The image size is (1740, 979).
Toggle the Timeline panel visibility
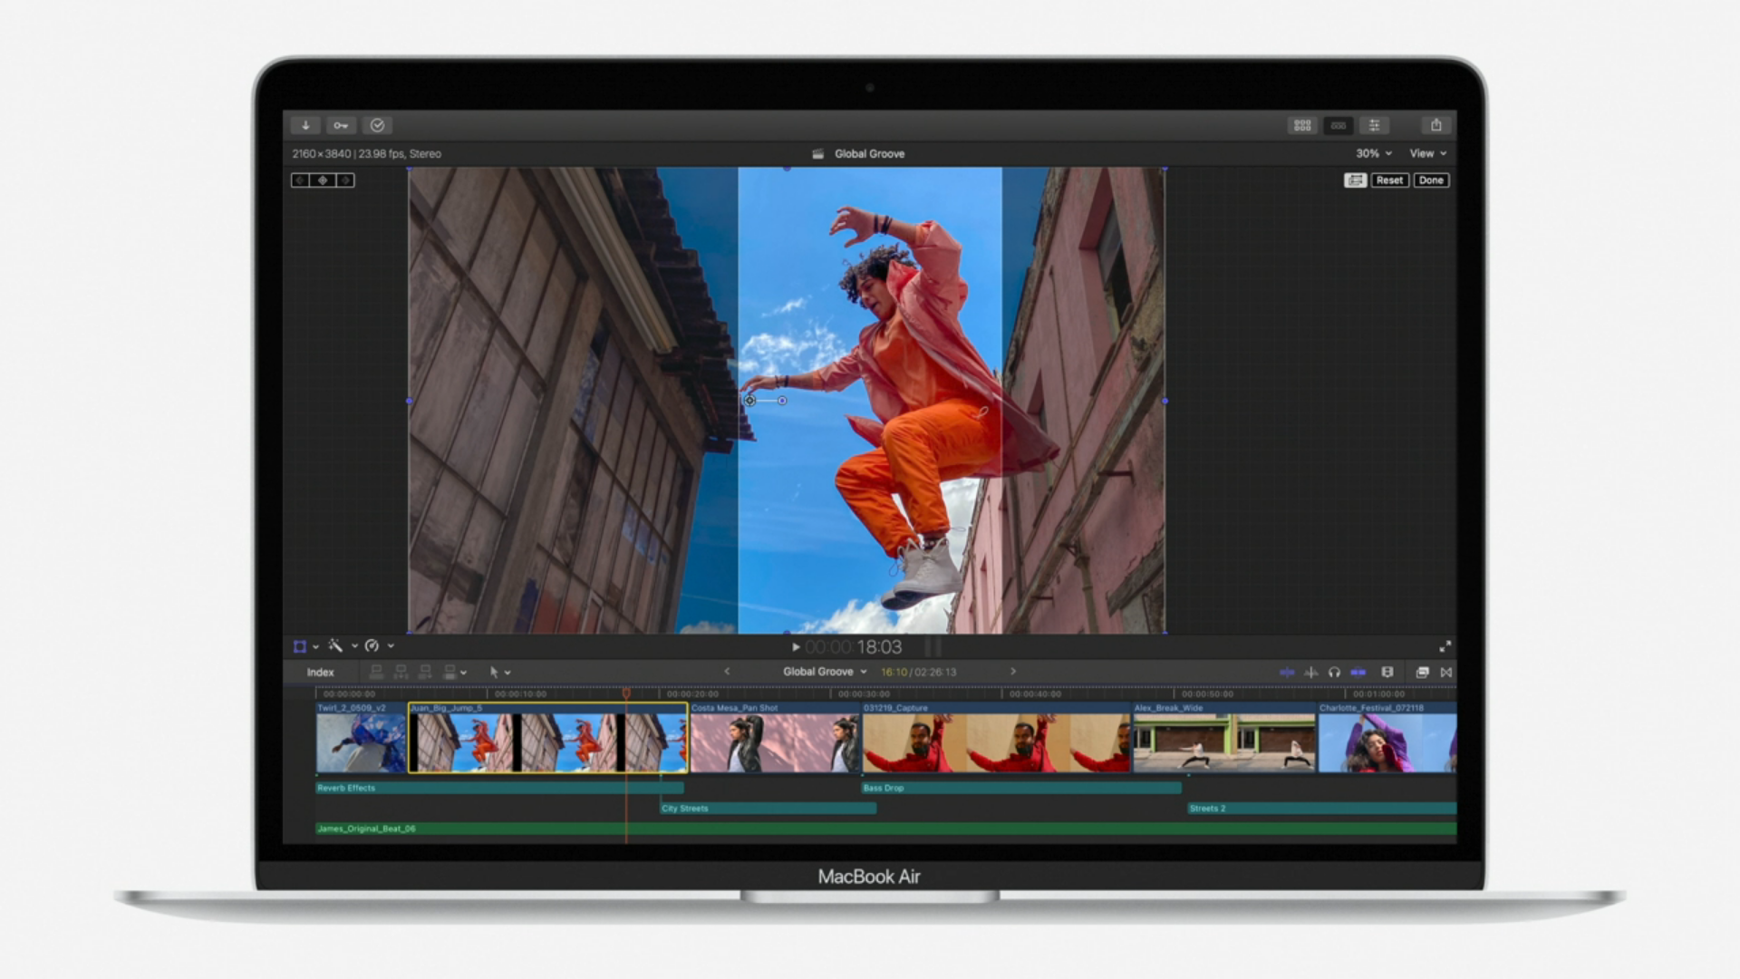click(x=1339, y=125)
